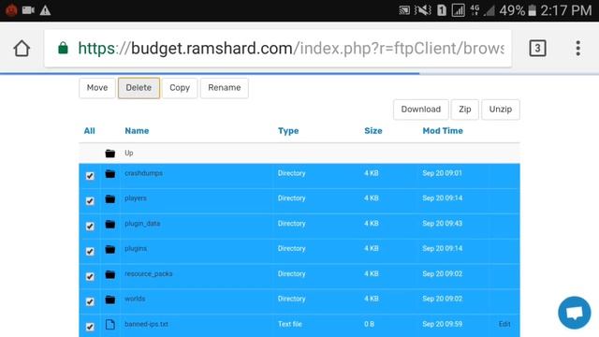Uncheck the resource_packs checkbox
The image size is (599, 337).
90,277
